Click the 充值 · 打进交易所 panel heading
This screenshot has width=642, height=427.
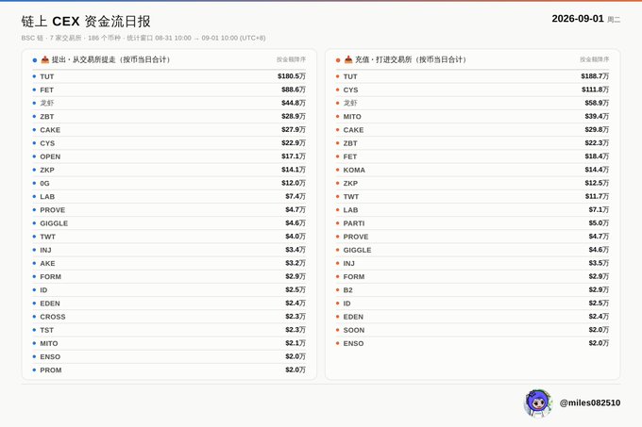click(x=411, y=59)
